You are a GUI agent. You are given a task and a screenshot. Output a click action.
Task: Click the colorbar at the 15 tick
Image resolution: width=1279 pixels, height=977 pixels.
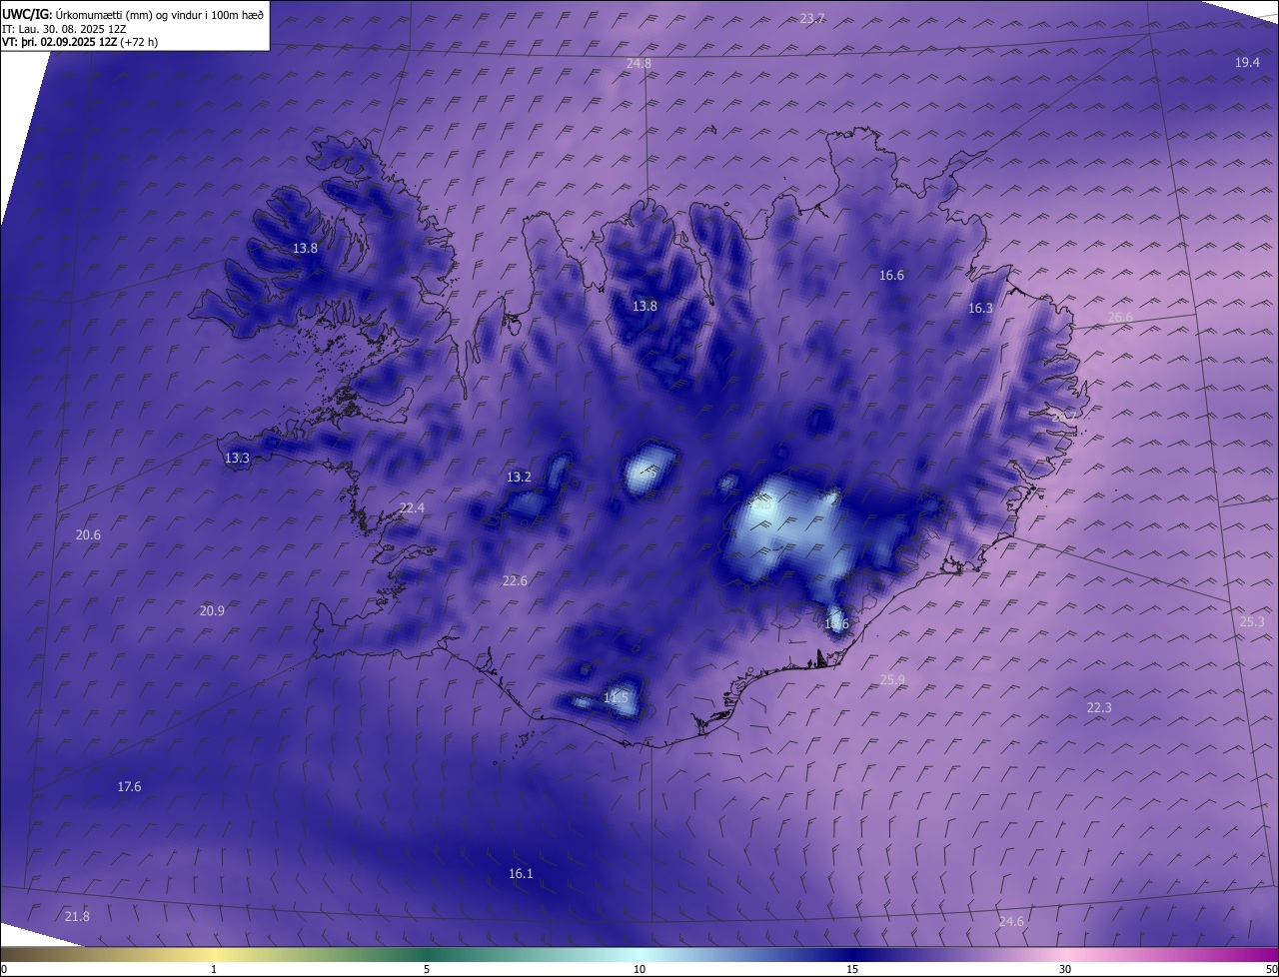click(852, 969)
